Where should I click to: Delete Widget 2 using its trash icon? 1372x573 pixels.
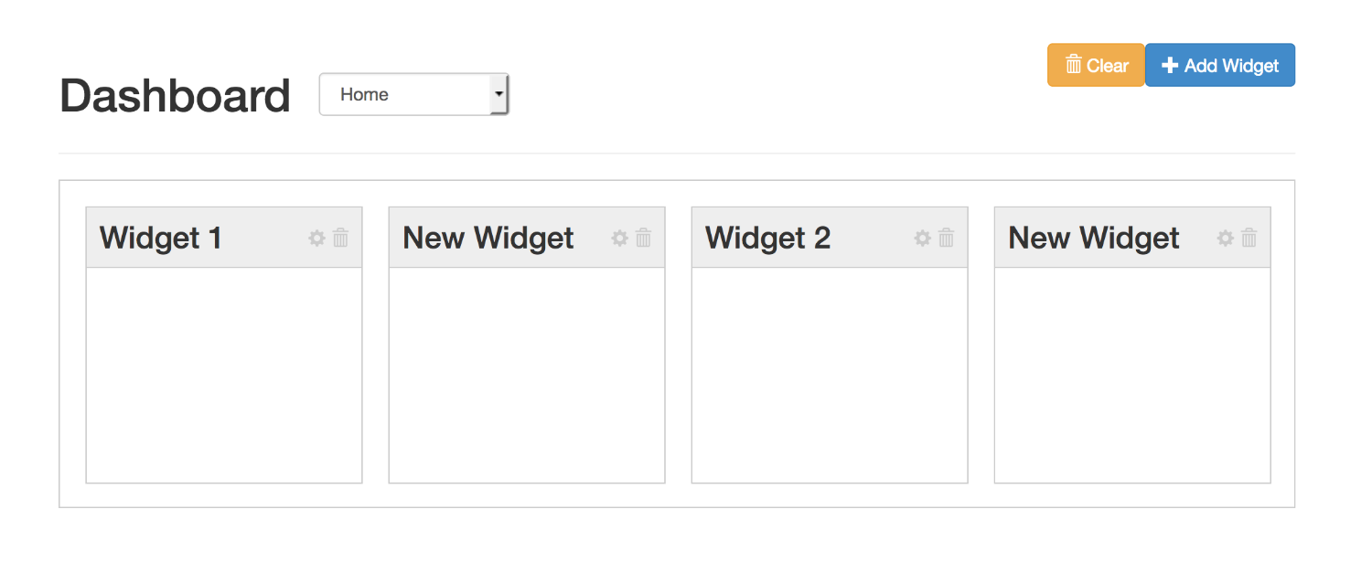click(x=947, y=239)
